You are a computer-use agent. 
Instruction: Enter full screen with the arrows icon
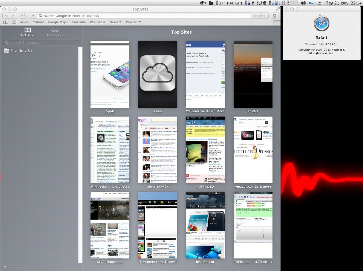pyautogui.click(x=277, y=9)
